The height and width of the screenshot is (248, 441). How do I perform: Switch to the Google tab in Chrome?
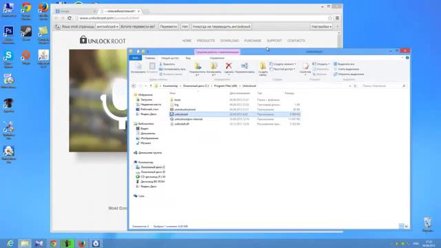75,11
